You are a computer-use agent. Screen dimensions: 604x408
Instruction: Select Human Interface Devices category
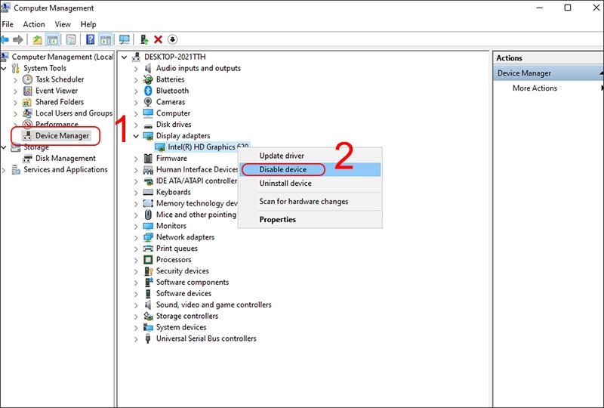[197, 170]
